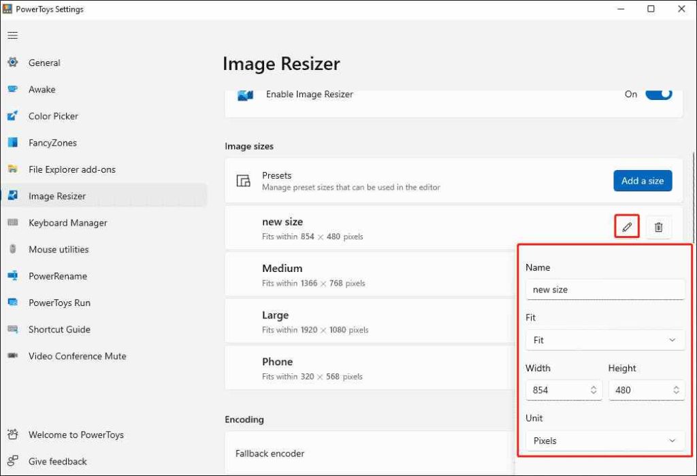Click the Video Conference Mute icon
Screen dimensions: 697x476
click(x=13, y=356)
